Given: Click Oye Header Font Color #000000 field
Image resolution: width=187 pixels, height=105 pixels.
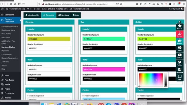Looking at the screenshot, I should (104, 48).
